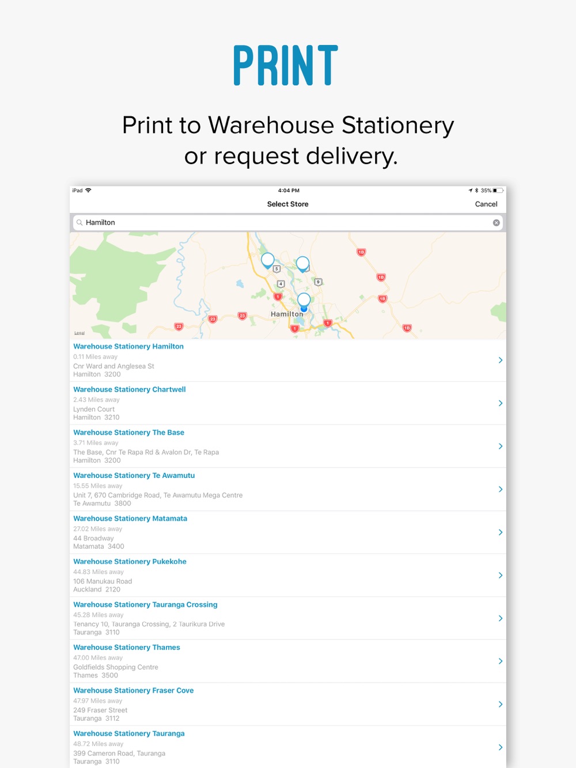The image size is (576, 768).
Task: Tap the Cancel button
Action: pyautogui.click(x=486, y=204)
